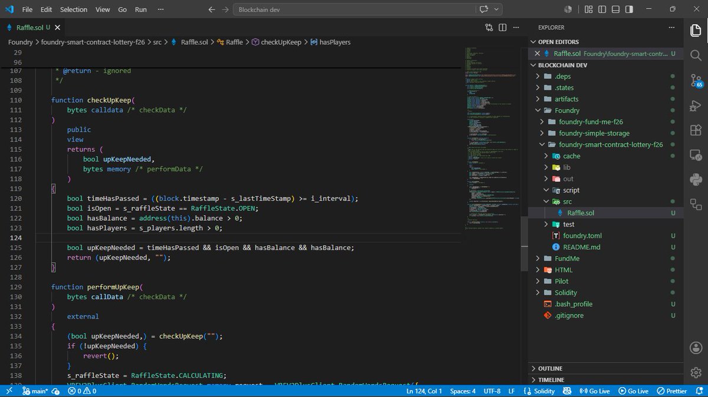Open the Remote Explorer view

pos(696,155)
